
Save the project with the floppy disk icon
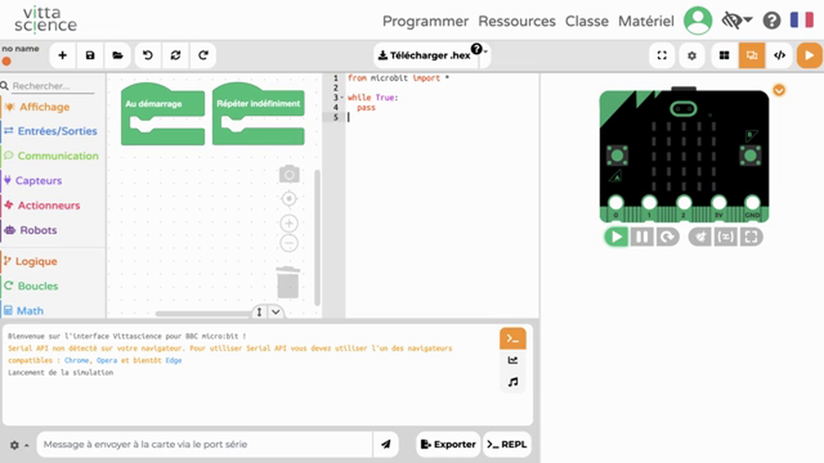[x=90, y=55]
